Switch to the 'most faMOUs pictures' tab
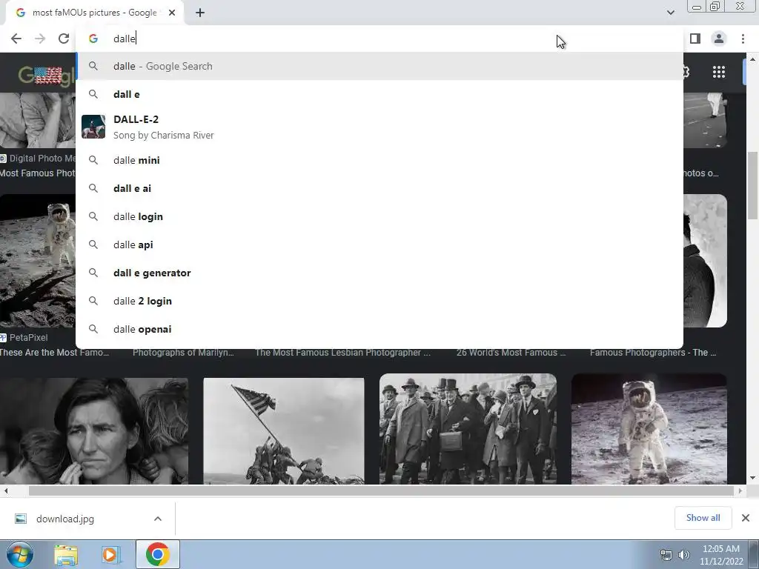 coord(94,13)
